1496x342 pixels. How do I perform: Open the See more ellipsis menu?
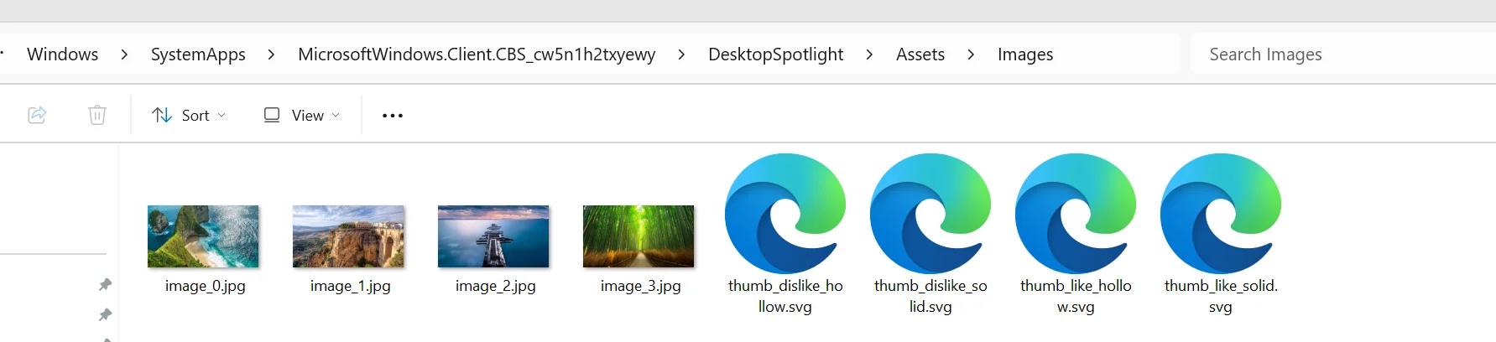[x=393, y=116]
